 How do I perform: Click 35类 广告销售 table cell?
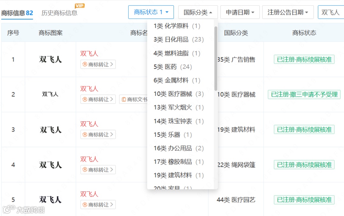pyautogui.click(x=236, y=60)
